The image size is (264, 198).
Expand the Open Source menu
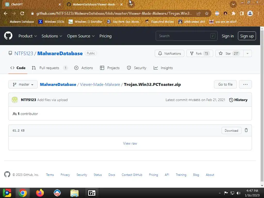tap(81, 36)
